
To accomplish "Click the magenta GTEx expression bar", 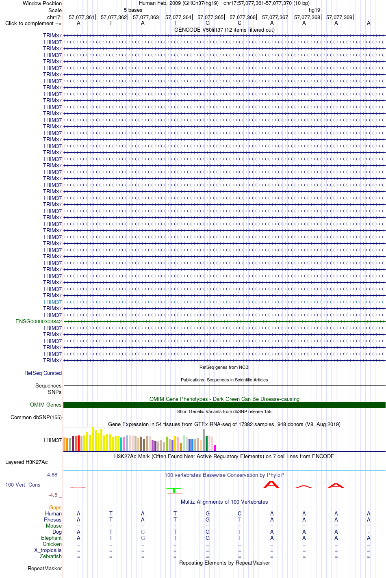I will (x=215, y=448).
